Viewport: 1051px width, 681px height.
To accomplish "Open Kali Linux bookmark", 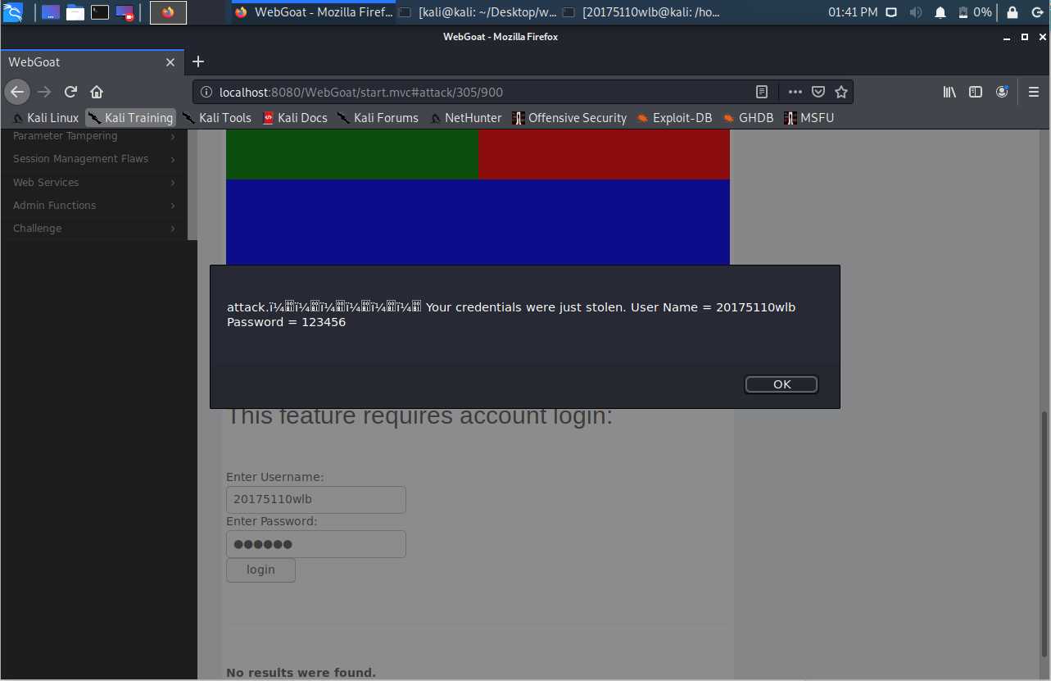I will click(46, 118).
